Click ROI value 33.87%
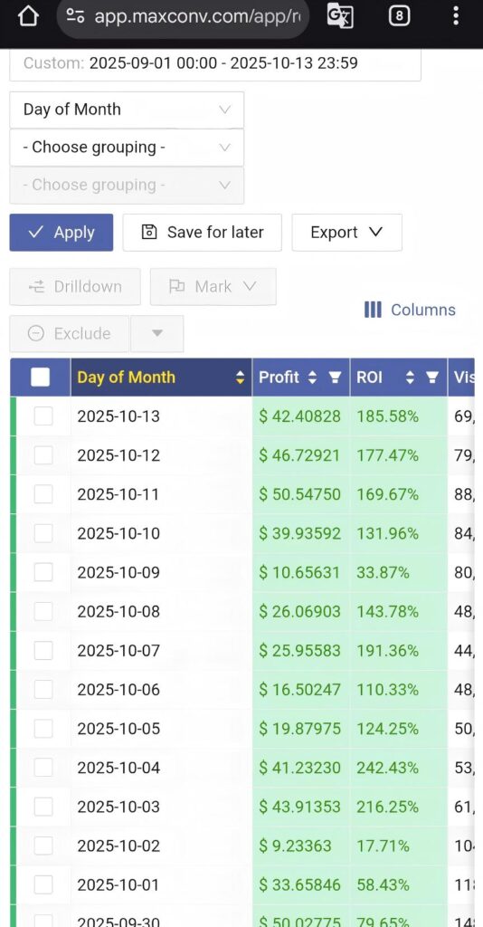This screenshot has width=483, height=927. tap(384, 573)
